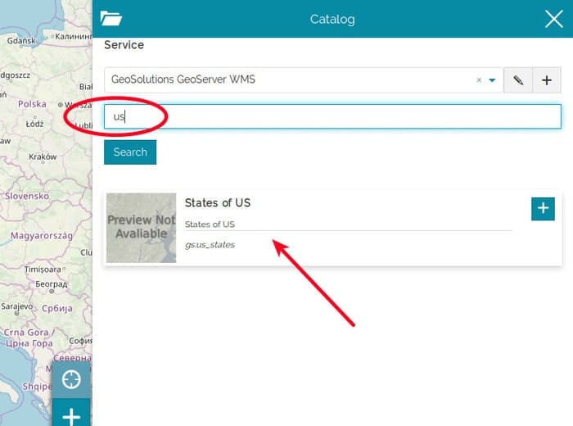The width and height of the screenshot is (573, 426).
Task: Select the States of US result title
Action: point(218,202)
